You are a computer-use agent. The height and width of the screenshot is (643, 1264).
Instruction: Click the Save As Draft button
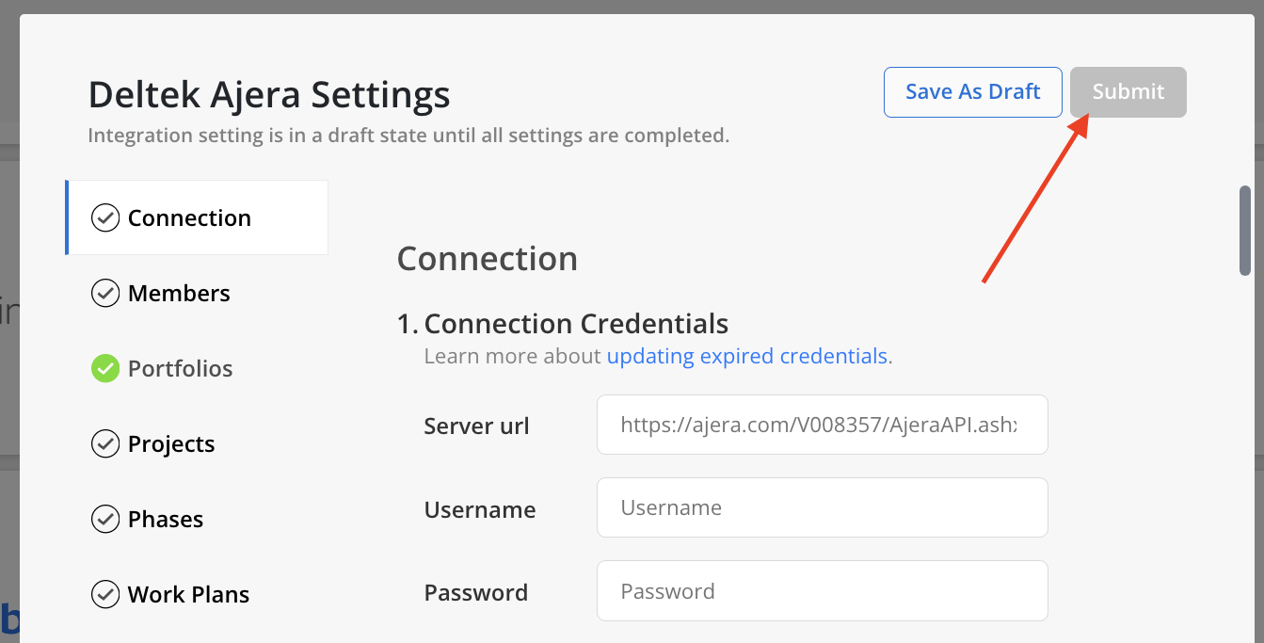coord(972,91)
